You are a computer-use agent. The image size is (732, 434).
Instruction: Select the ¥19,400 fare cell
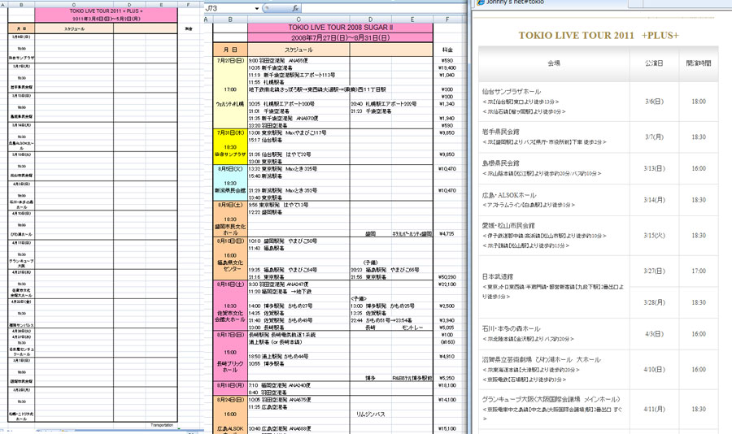point(447,67)
